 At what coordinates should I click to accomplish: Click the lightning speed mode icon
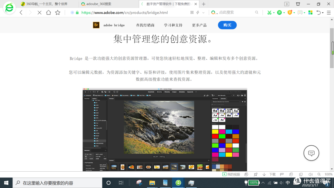tap(198, 13)
